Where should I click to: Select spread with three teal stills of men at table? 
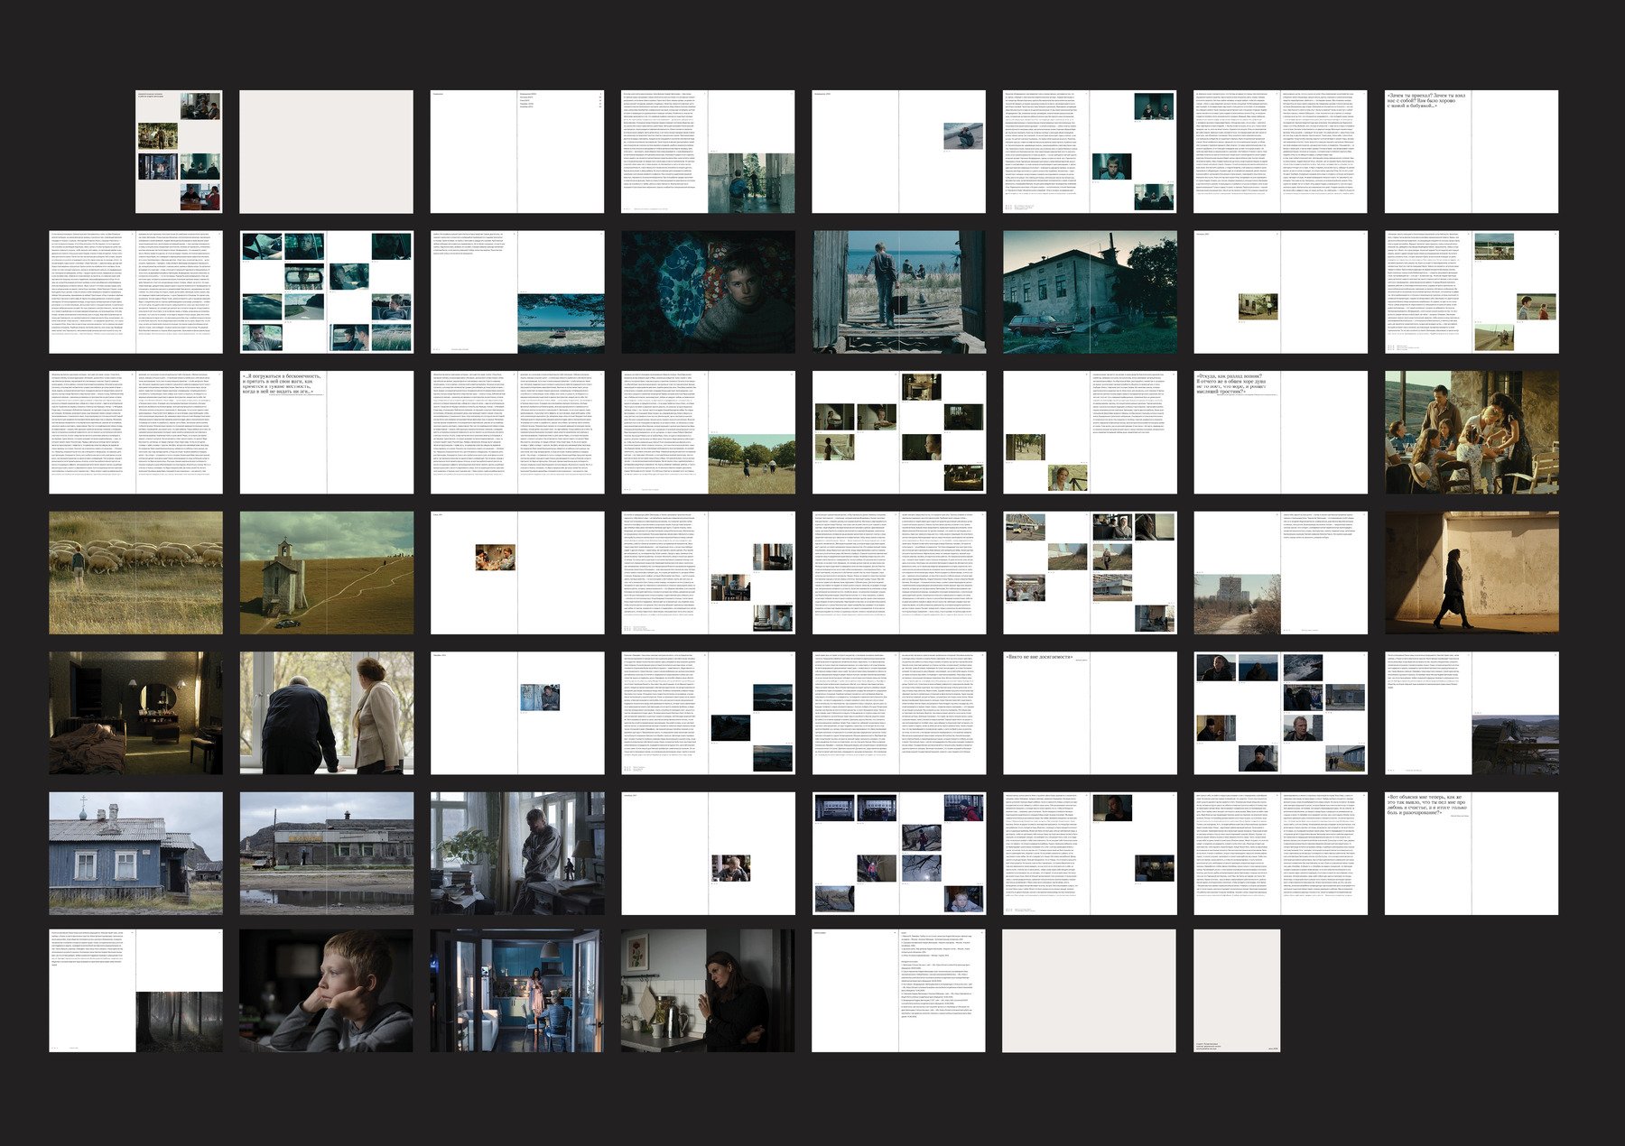click(1090, 152)
